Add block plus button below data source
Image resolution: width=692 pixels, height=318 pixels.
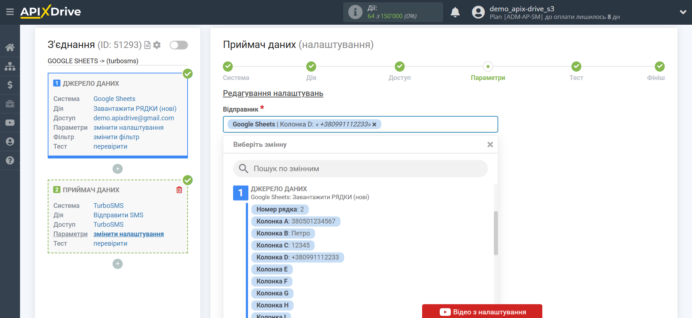pos(118,169)
